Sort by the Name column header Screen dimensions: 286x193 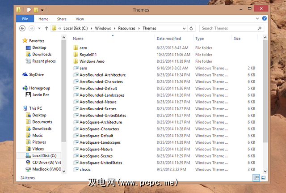78,39
